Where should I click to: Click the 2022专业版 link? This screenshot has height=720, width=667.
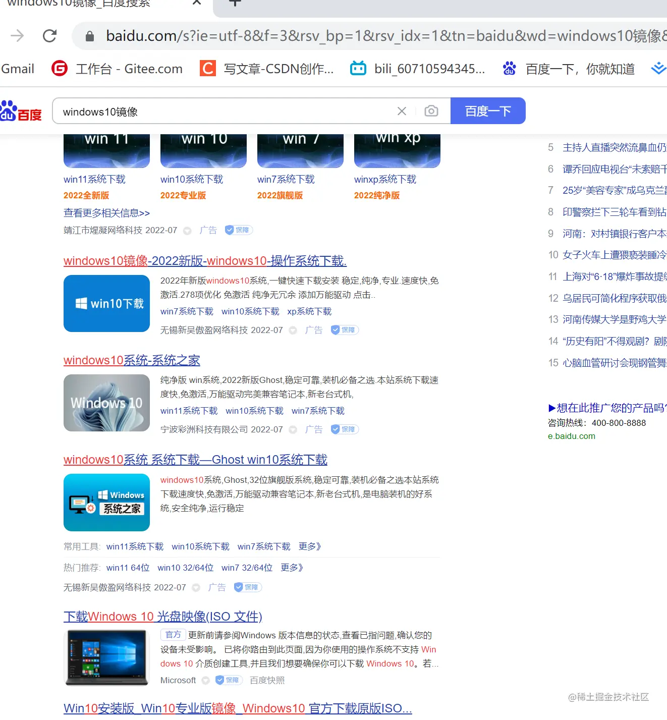(x=183, y=195)
